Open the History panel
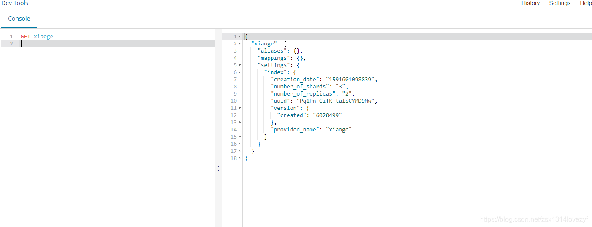Viewport: 592px width, 227px height. pyautogui.click(x=530, y=3)
